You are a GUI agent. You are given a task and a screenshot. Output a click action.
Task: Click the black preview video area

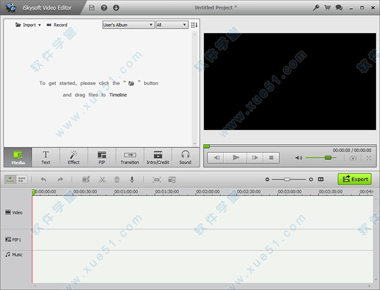(x=290, y=82)
